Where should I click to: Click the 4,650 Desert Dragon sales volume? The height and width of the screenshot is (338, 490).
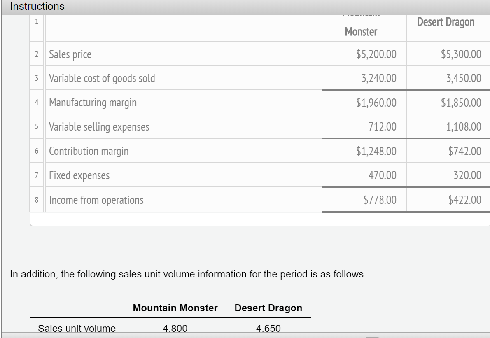click(268, 328)
